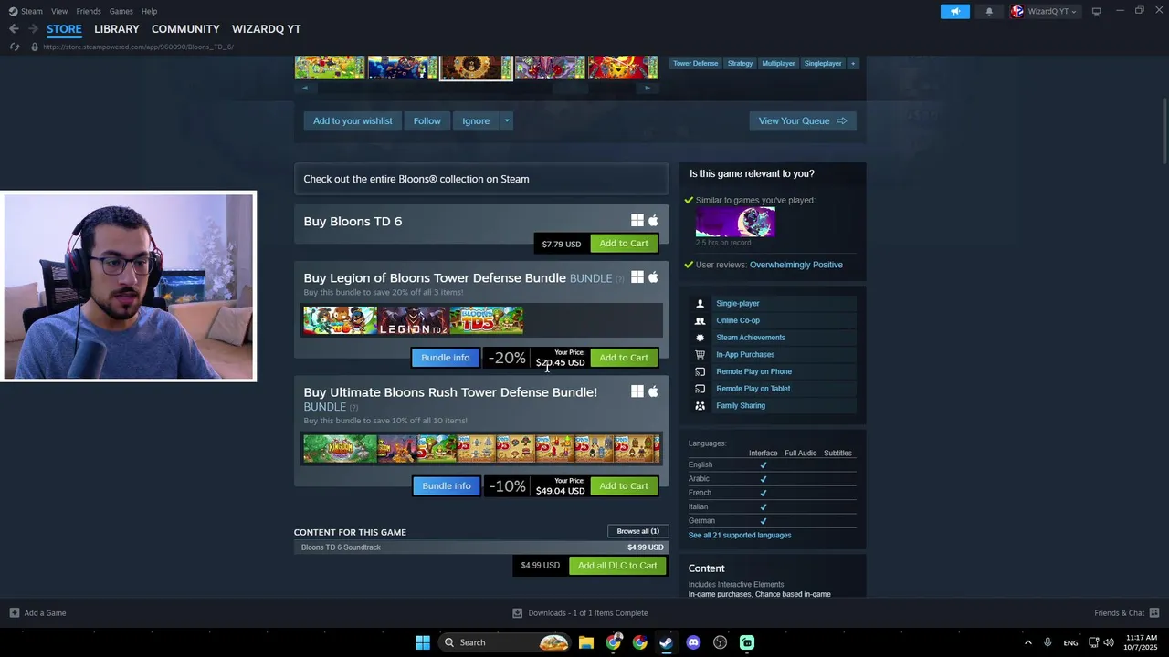Open the notifications bell
The width and height of the screenshot is (1169, 657).
pyautogui.click(x=989, y=11)
